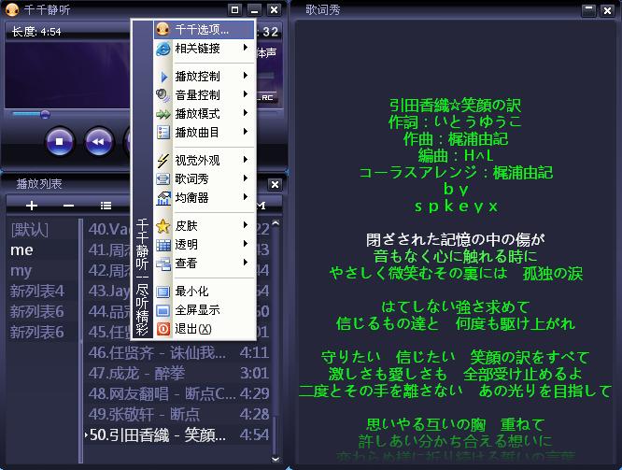Click the grid icon beside 透明
This screenshot has width=622, height=470.
[163, 245]
